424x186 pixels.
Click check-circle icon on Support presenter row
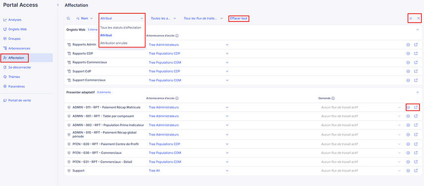[x=408, y=171]
